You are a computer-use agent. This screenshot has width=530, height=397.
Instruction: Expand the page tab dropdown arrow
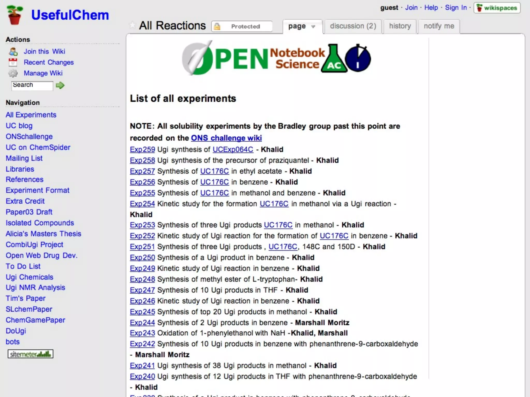[x=313, y=27]
